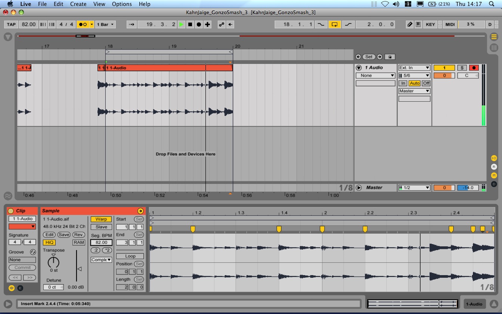
Task: Toggle the computer MIDI keyboard icon
Action: point(418,24)
